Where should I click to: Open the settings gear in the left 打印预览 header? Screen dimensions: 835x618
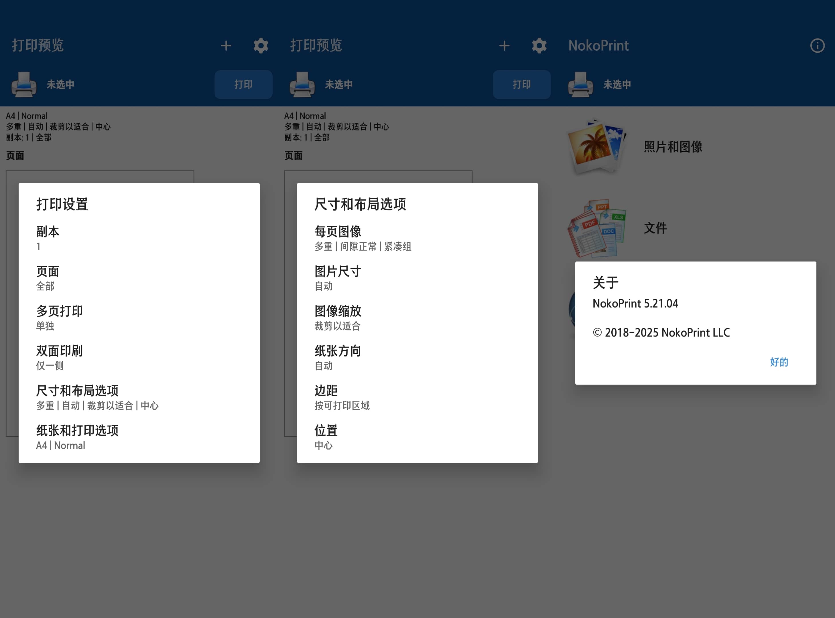pos(261,46)
